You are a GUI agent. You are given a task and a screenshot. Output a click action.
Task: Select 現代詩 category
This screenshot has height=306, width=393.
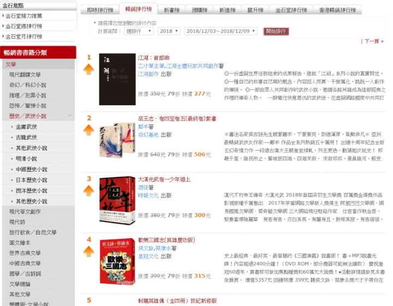17,222
